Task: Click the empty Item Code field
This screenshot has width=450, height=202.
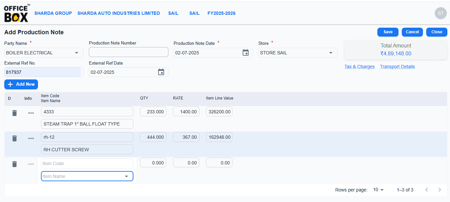Action: point(87,163)
